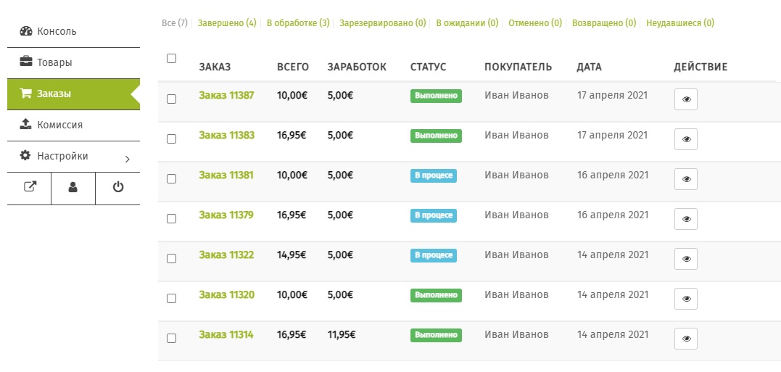Open the user profile icon in sidebar
The width and height of the screenshot is (781, 372).
73,187
